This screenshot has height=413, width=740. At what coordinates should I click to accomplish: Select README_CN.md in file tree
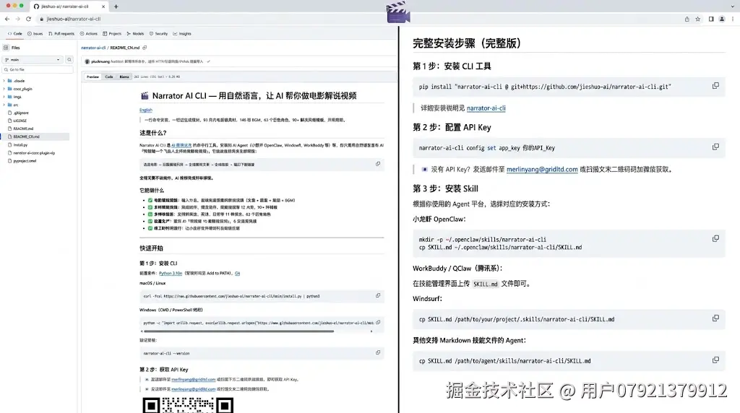point(35,136)
